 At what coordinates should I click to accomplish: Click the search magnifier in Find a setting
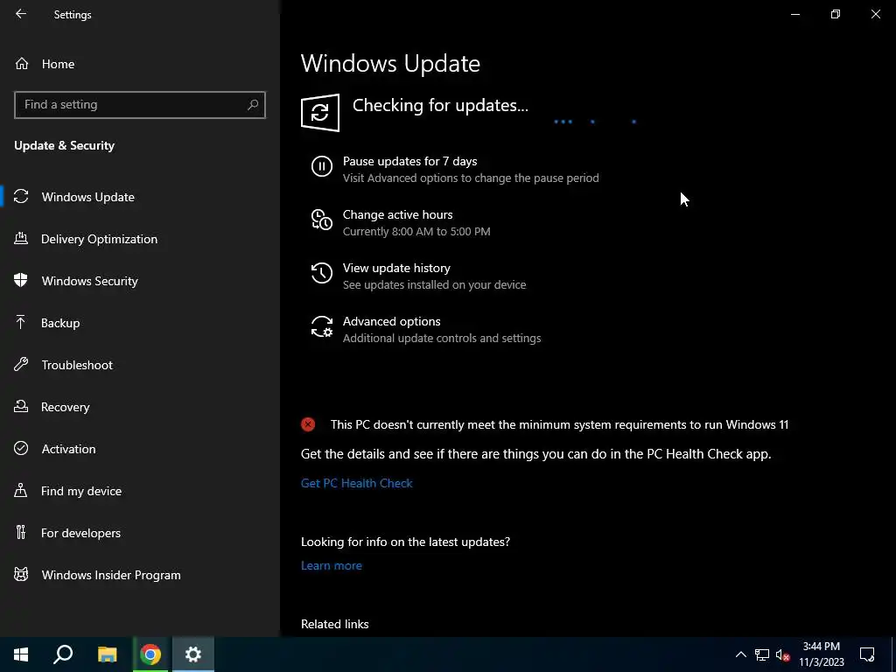click(253, 105)
